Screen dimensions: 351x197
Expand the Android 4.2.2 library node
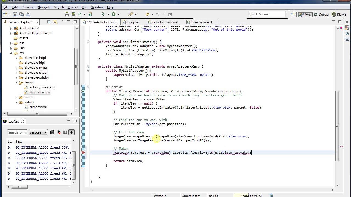point(11,28)
